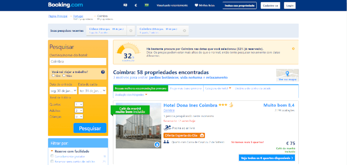
Task: Expand Avaliação dos hóspedes sort menu
Action: click(131, 95)
